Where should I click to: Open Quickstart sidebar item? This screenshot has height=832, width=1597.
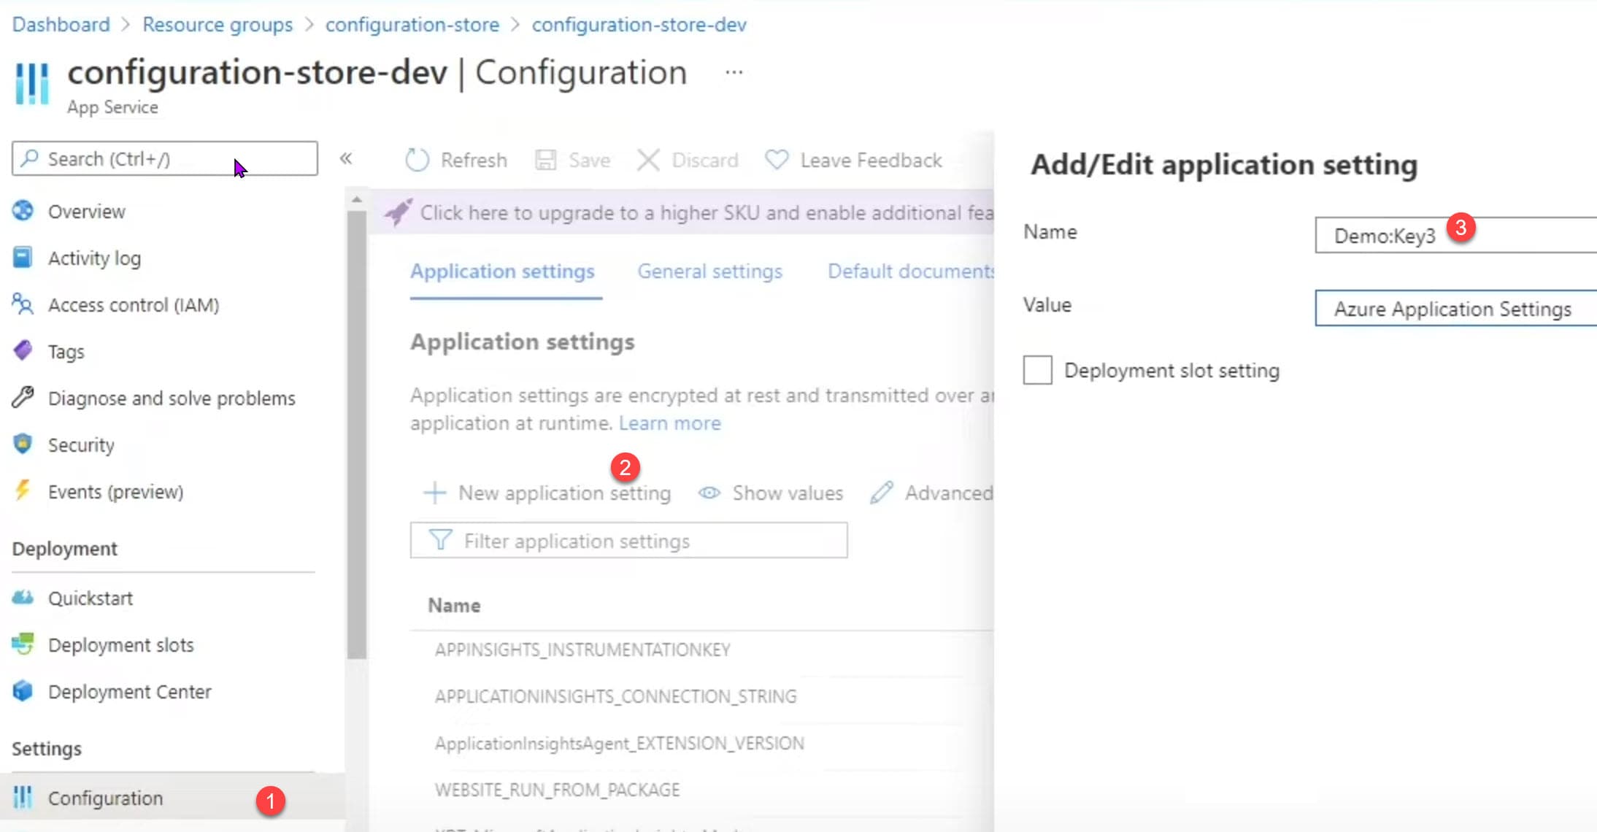[91, 598]
